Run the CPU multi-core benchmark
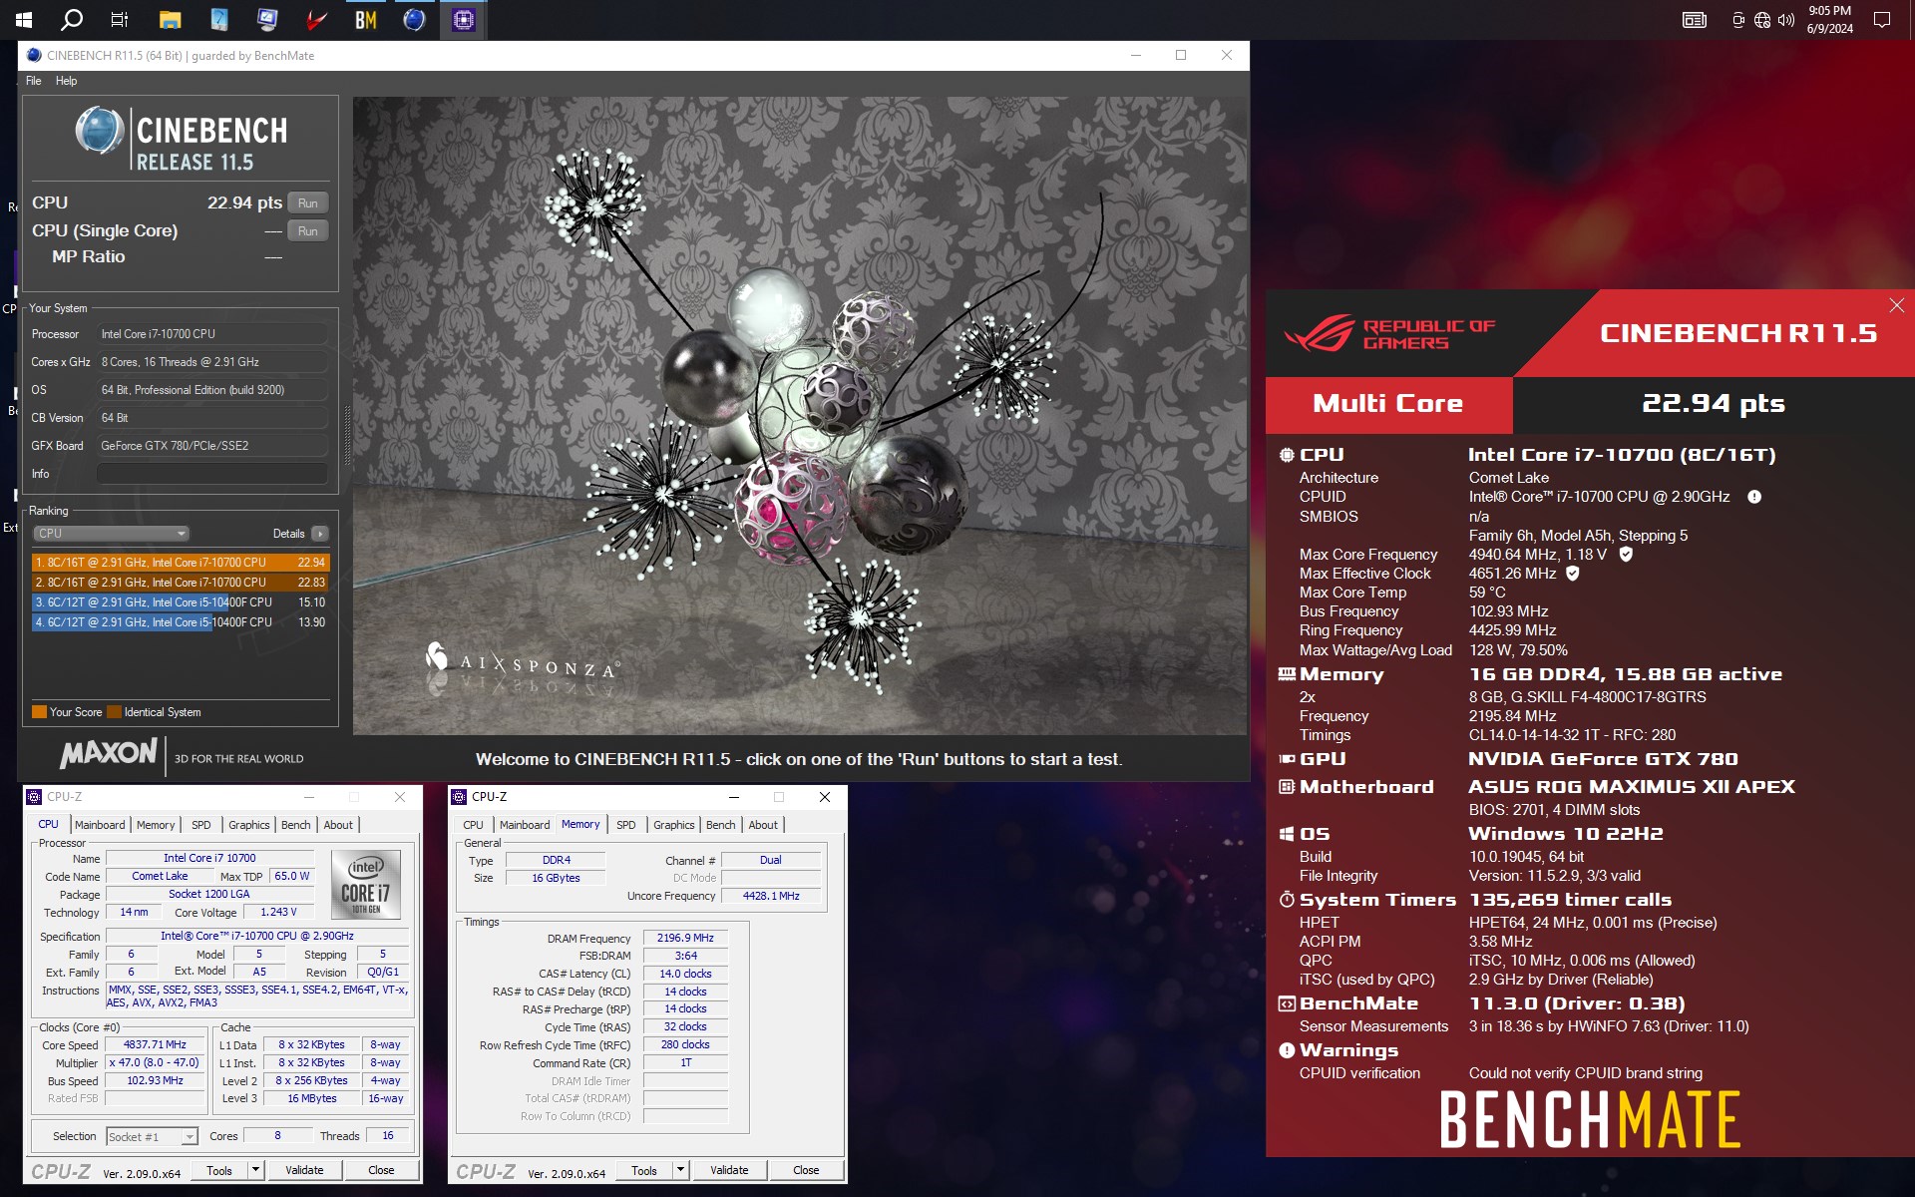Image resolution: width=1915 pixels, height=1197 pixels. click(307, 202)
